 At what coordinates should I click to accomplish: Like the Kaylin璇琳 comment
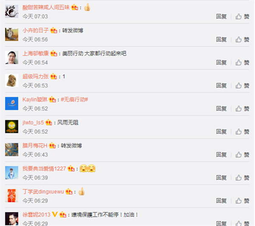[242, 109]
